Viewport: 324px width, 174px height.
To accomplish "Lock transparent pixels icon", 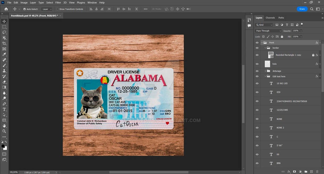I will 263,37.
